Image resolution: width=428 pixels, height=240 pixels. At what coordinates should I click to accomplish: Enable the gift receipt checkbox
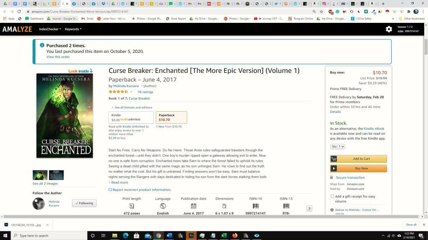point(332,196)
